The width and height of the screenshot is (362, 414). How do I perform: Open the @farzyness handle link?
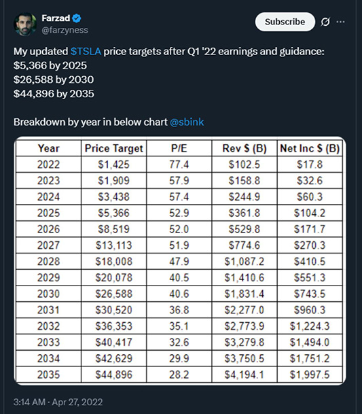tap(65, 30)
